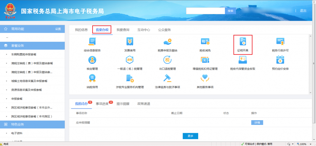316x146 pixels.
Task: Open the 政策速递 tab
Action: click(144, 104)
